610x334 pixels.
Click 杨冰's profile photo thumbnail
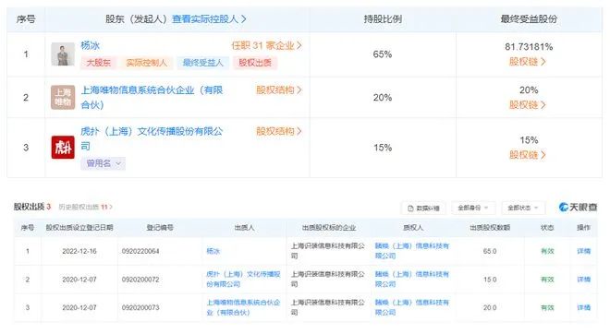click(x=63, y=54)
